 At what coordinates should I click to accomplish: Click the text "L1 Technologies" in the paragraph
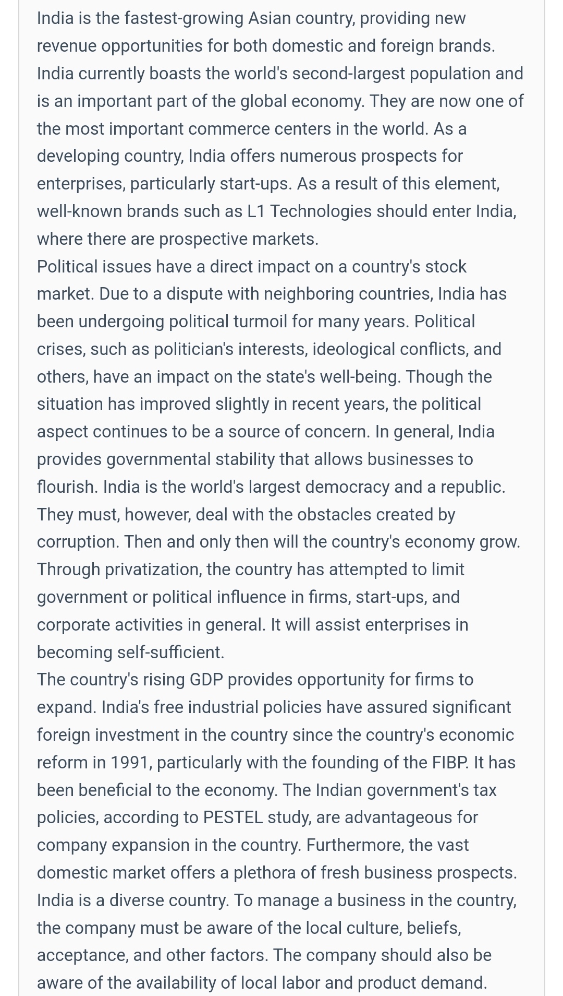(309, 211)
